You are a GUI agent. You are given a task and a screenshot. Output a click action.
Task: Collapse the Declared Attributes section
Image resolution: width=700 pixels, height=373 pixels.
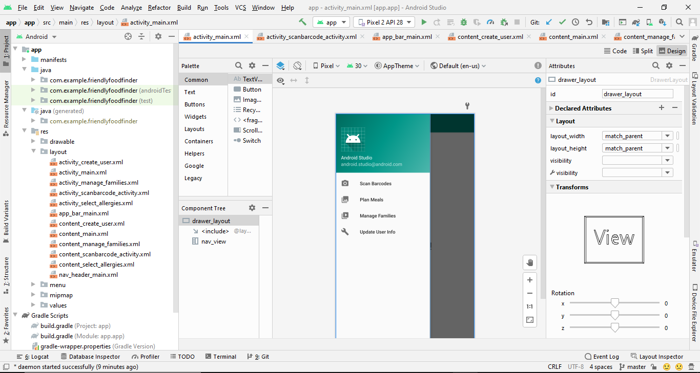click(551, 108)
